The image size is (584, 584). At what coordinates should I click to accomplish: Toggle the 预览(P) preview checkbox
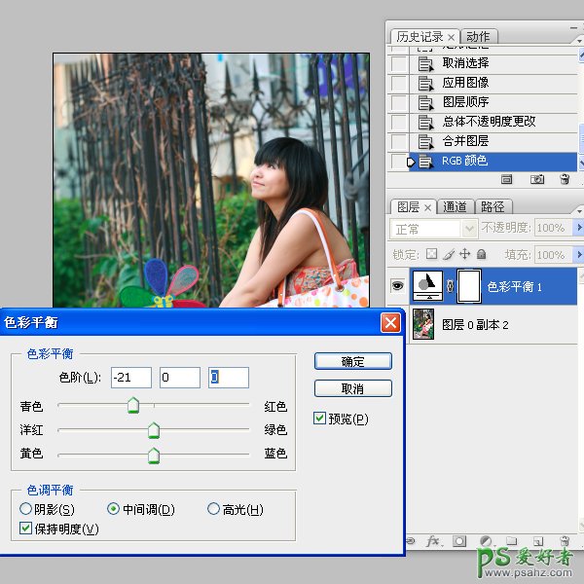[x=320, y=419]
